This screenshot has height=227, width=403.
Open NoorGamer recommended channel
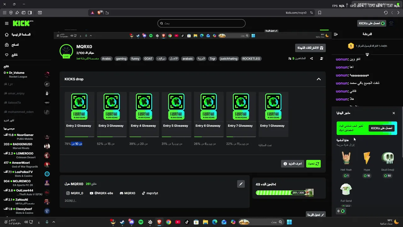point(27,137)
